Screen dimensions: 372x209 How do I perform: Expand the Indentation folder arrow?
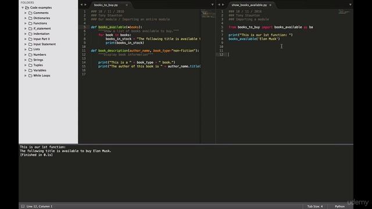tap(26, 34)
